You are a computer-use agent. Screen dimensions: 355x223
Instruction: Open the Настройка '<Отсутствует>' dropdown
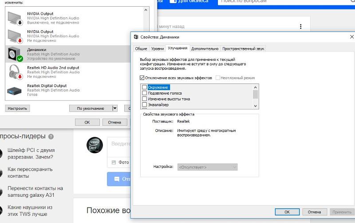pyautogui.click(x=207, y=167)
